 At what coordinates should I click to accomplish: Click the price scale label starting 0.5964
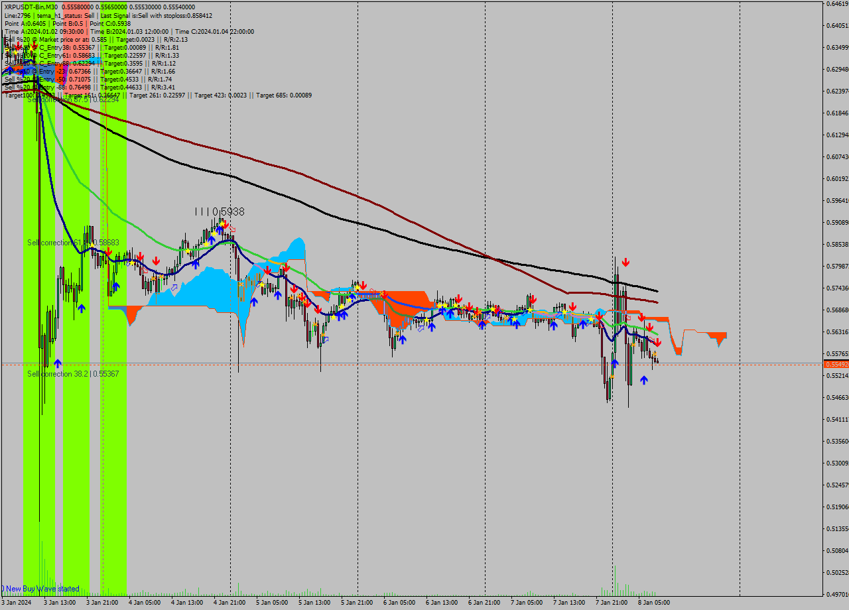[x=837, y=201]
